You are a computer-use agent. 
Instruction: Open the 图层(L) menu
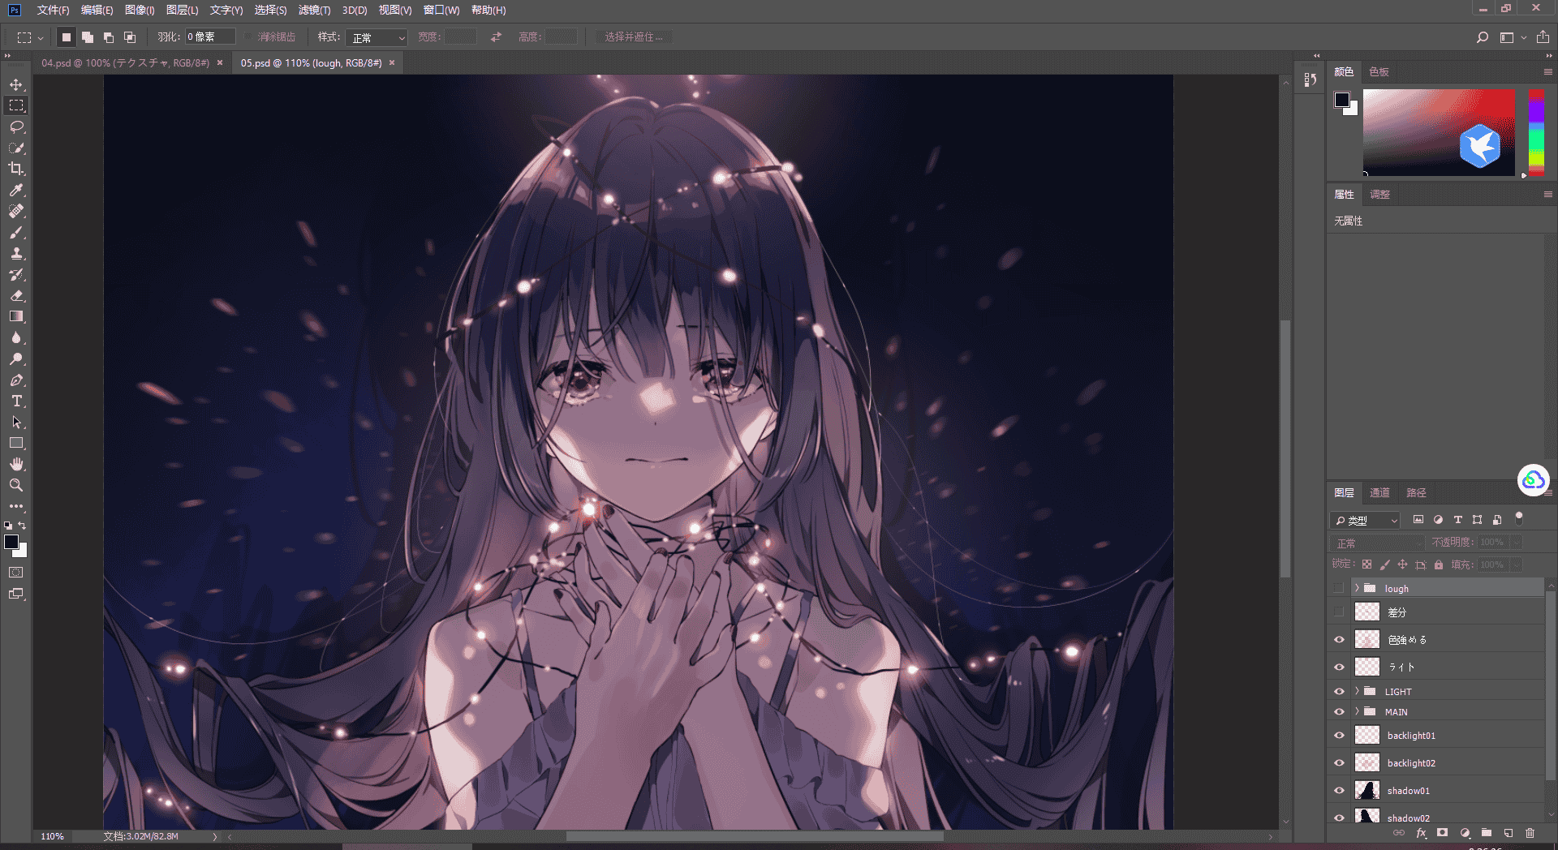(182, 10)
